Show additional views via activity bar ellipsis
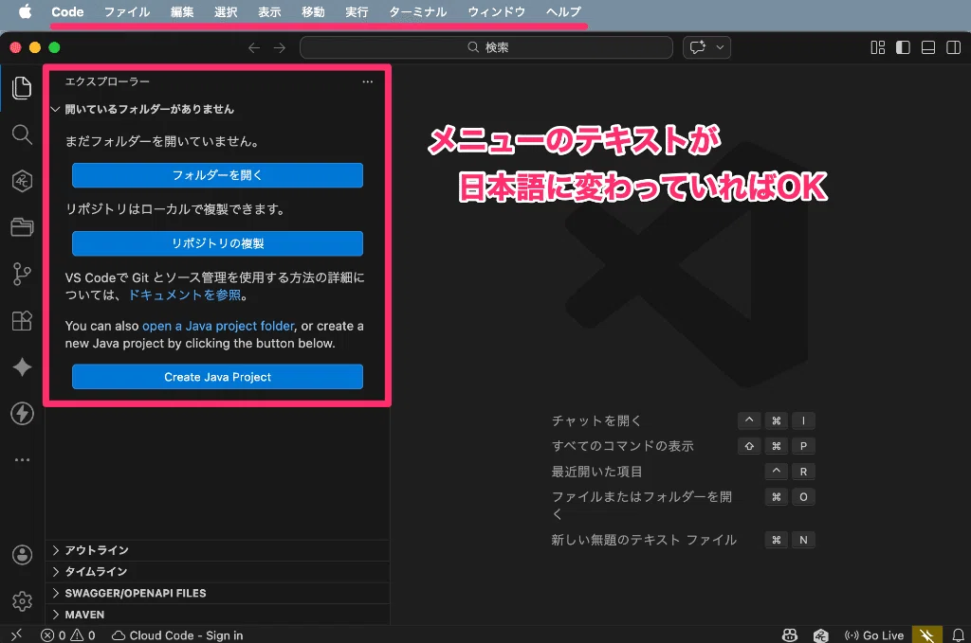This screenshot has height=643, width=971. pyautogui.click(x=22, y=459)
